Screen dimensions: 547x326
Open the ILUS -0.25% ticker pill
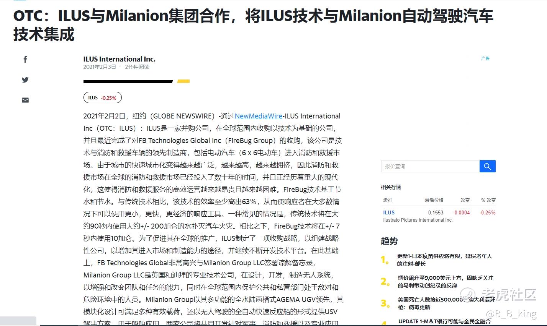coord(102,98)
